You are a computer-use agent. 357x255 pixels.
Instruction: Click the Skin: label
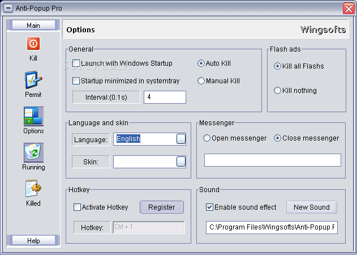pyautogui.click(x=91, y=161)
